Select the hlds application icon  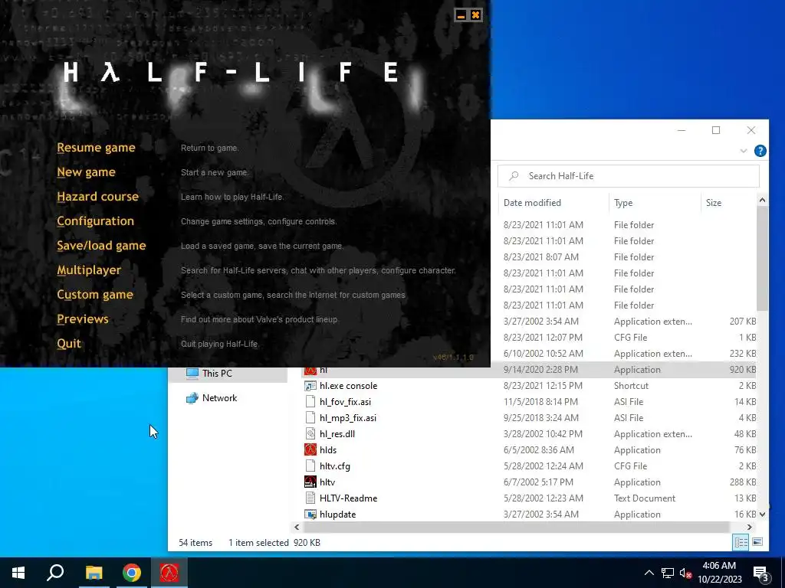(x=310, y=449)
